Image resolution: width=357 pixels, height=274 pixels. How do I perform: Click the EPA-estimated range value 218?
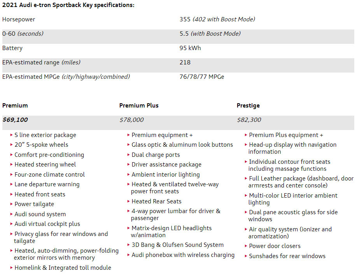(x=185, y=62)
